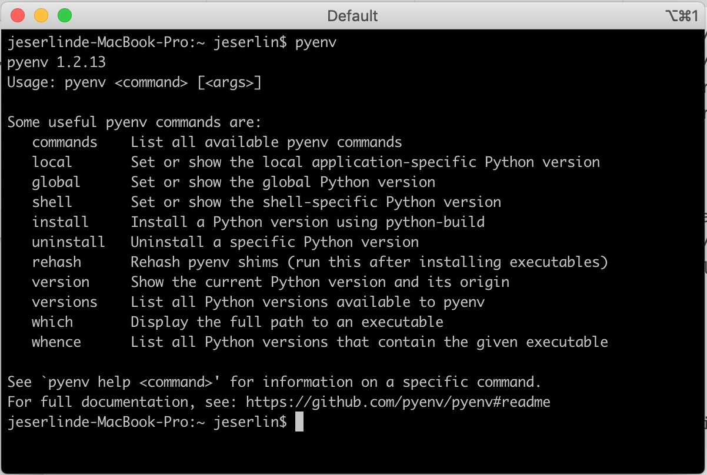
Task: Click the "Default" window title text
Action: tap(352, 16)
